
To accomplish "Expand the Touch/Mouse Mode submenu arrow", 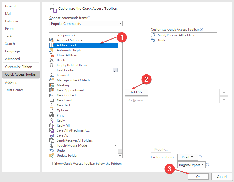I will (115, 145).
